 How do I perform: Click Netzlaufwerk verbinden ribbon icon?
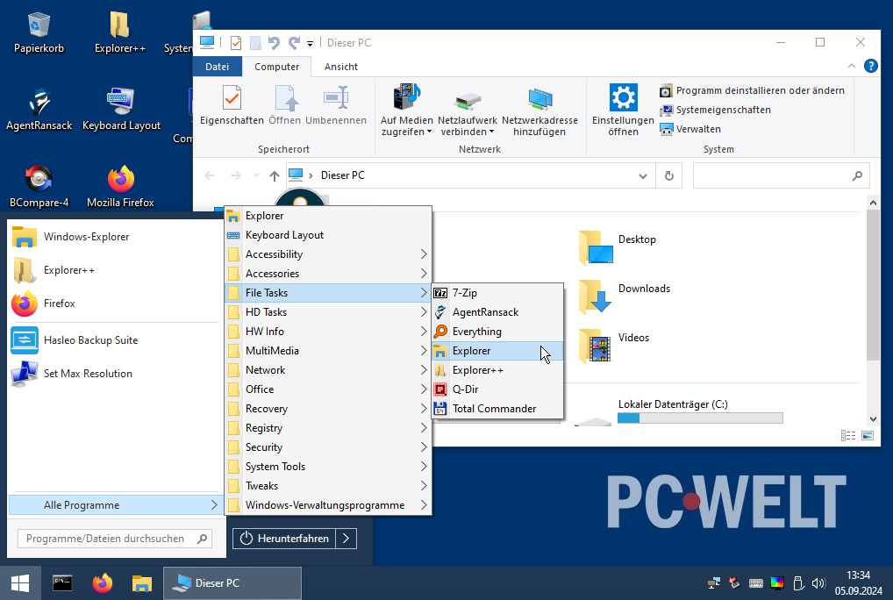click(468, 111)
